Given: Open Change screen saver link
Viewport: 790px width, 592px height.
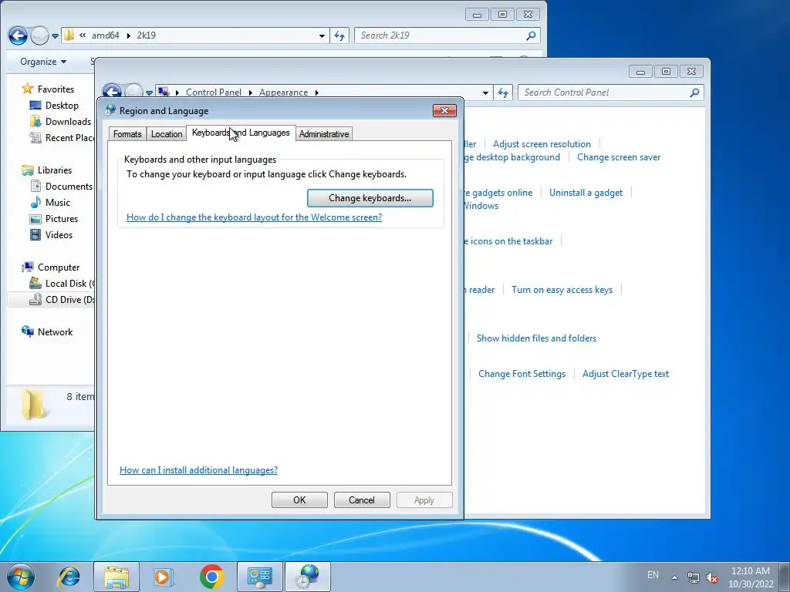Looking at the screenshot, I should click(x=619, y=157).
